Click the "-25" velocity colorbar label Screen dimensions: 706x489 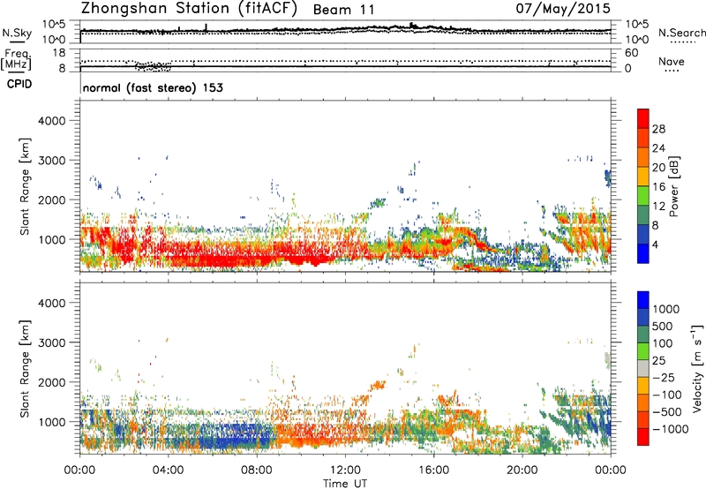664,378
